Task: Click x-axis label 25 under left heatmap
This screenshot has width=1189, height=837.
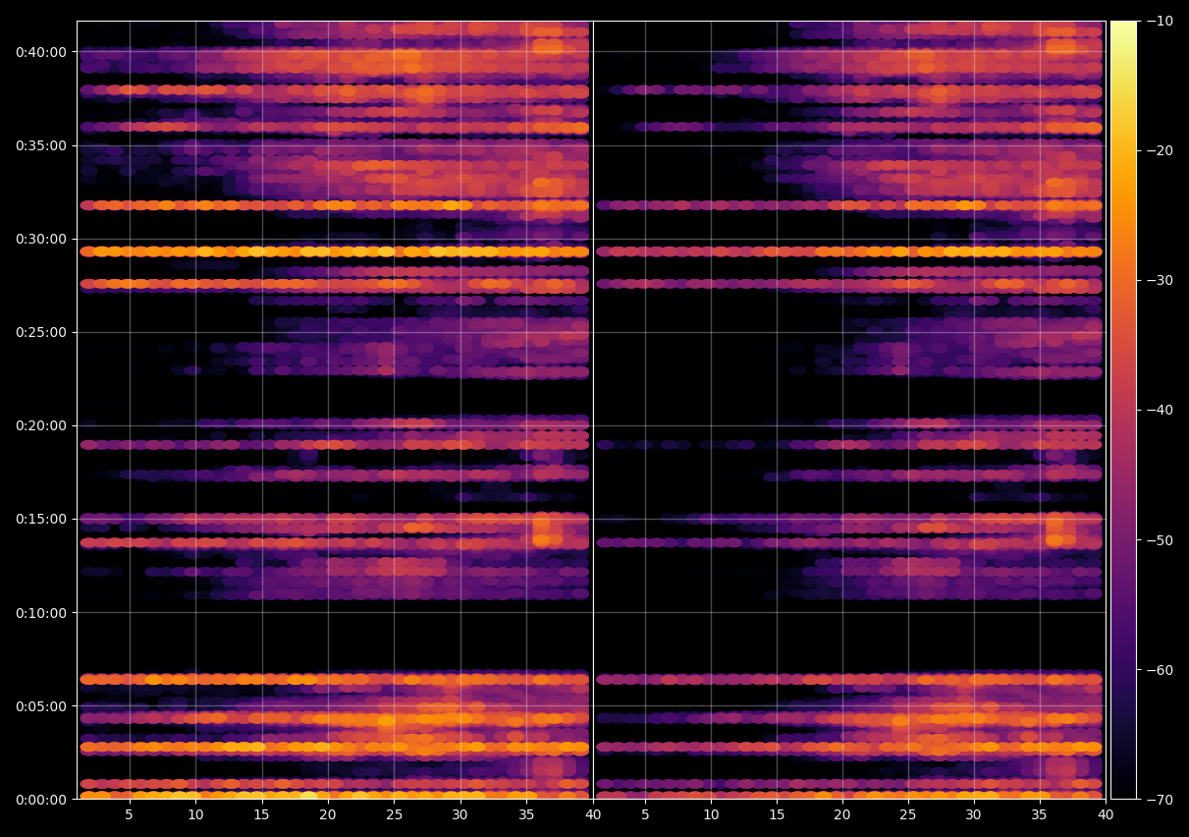Action: coord(394,815)
